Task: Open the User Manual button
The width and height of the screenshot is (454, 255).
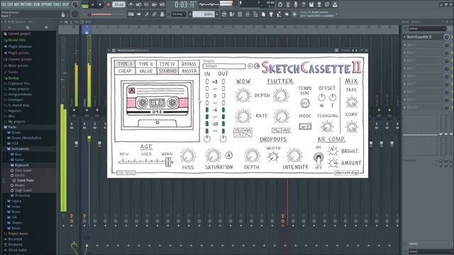Action: (x=126, y=173)
